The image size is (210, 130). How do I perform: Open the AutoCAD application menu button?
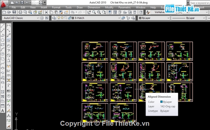point(4,4)
